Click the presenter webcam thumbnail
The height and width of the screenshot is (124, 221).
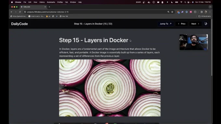(194, 42)
